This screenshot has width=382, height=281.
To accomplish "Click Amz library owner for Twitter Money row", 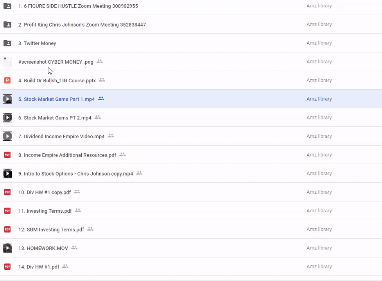I will 319,43.
